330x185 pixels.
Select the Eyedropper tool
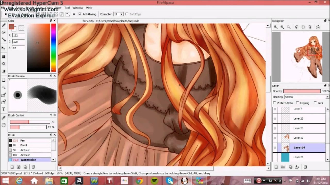click(x=4, y=118)
